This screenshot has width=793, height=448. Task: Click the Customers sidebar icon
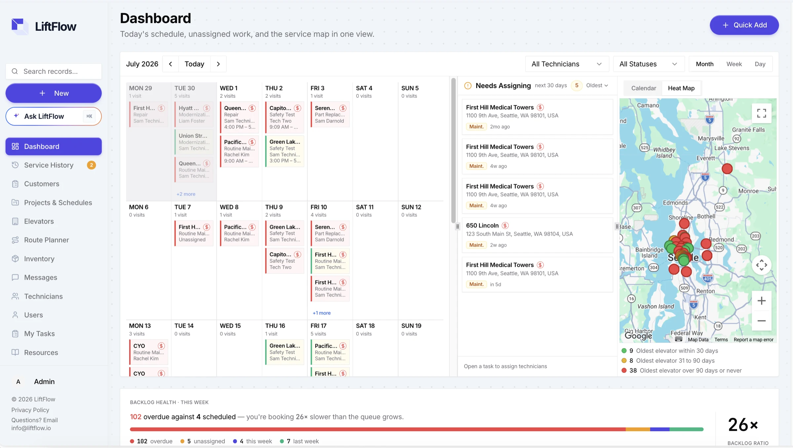[15, 184]
